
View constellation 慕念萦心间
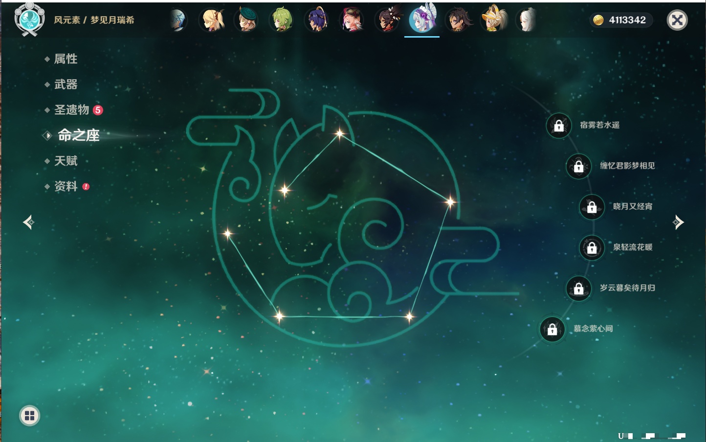(x=593, y=329)
